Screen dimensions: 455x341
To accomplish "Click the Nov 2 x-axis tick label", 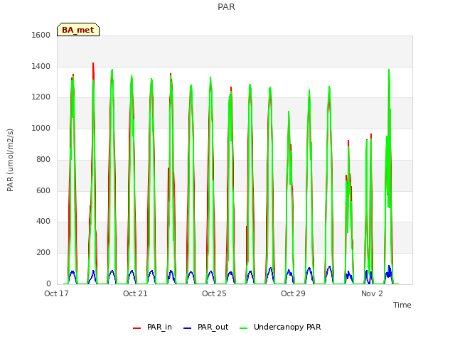I will click(372, 293).
